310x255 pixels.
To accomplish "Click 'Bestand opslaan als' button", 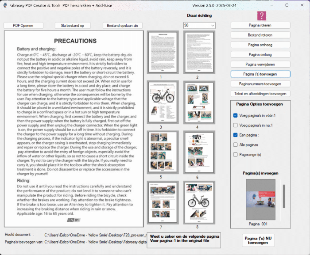I will (x=123, y=26).
